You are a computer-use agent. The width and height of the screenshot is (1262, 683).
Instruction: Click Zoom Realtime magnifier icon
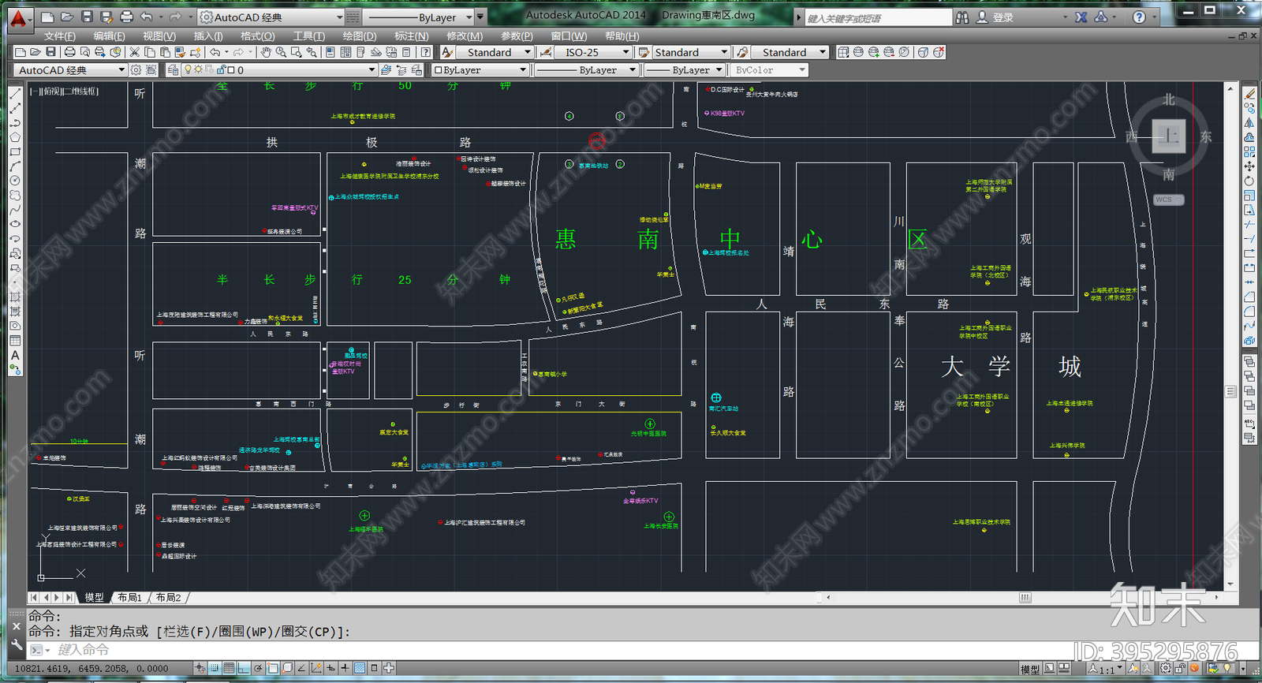coord(281,52)
